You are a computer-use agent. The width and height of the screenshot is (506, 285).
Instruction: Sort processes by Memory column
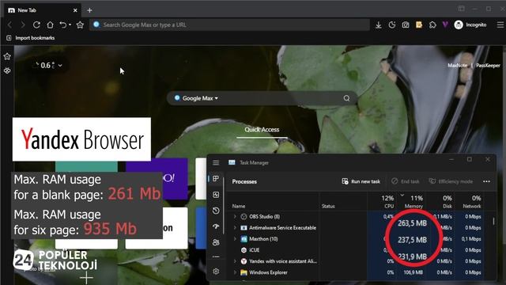[413, 202]
